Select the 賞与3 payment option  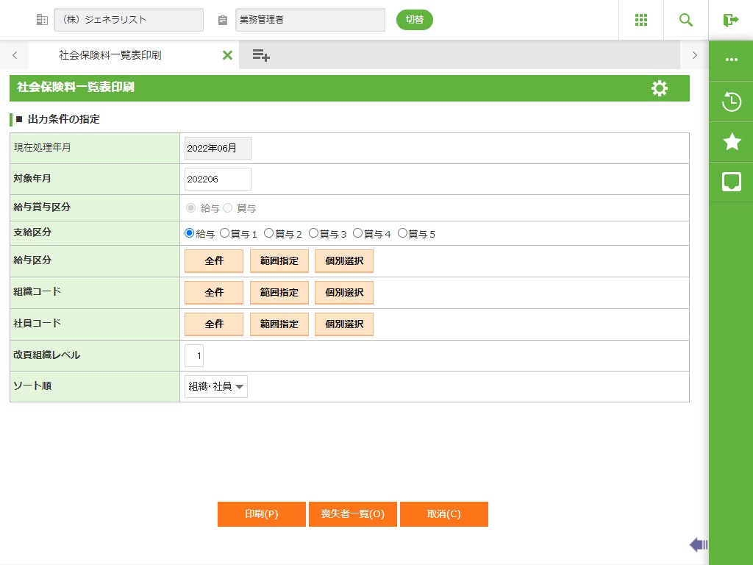coord(313,233)
